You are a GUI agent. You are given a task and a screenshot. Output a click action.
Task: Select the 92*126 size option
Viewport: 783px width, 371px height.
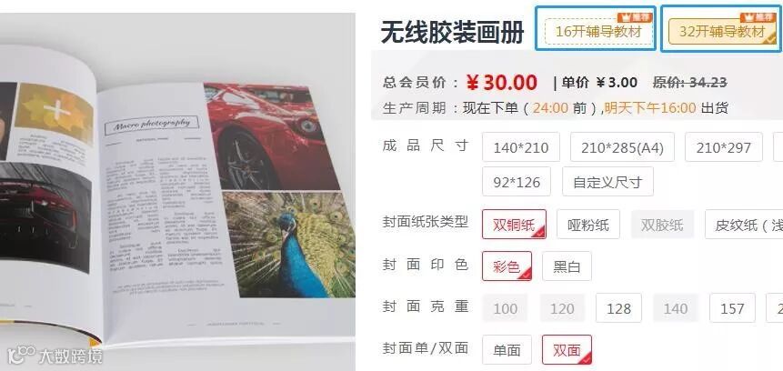pyautogui.click(x=517, y=182)
